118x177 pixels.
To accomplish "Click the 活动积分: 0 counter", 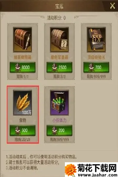I will pyautogui.click(x=56, y=18).
